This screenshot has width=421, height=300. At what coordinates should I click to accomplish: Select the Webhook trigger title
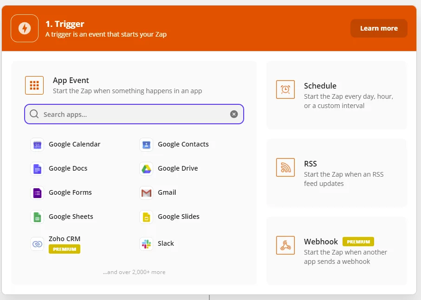click(321, 242)
